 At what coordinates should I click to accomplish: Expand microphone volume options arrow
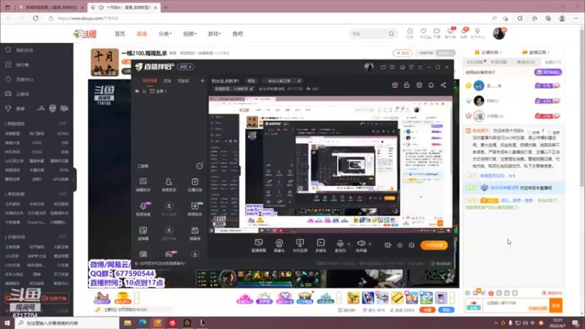point(349,244)
